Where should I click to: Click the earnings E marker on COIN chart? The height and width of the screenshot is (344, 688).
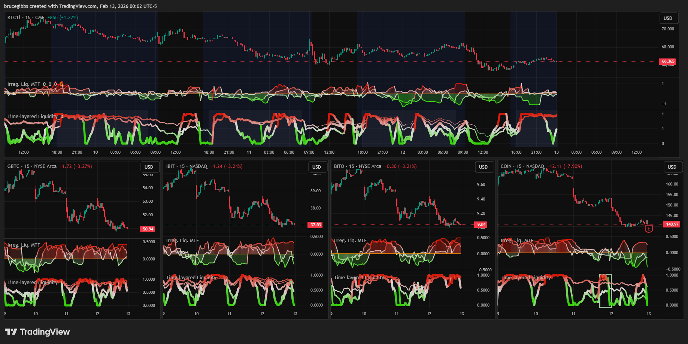[649, 229]
